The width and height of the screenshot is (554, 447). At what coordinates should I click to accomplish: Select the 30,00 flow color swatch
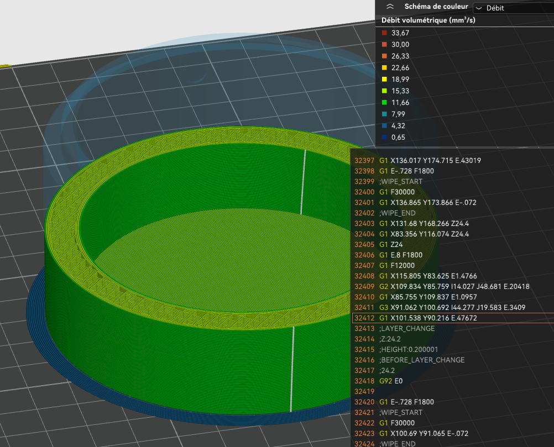385,45
